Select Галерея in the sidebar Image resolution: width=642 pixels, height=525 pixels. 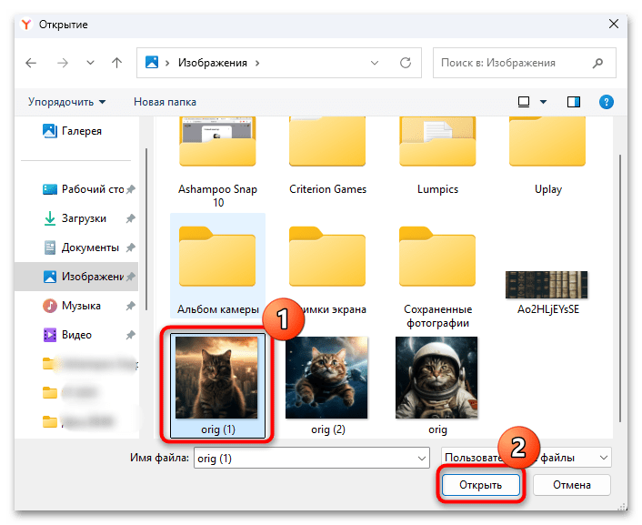point(80,131)
